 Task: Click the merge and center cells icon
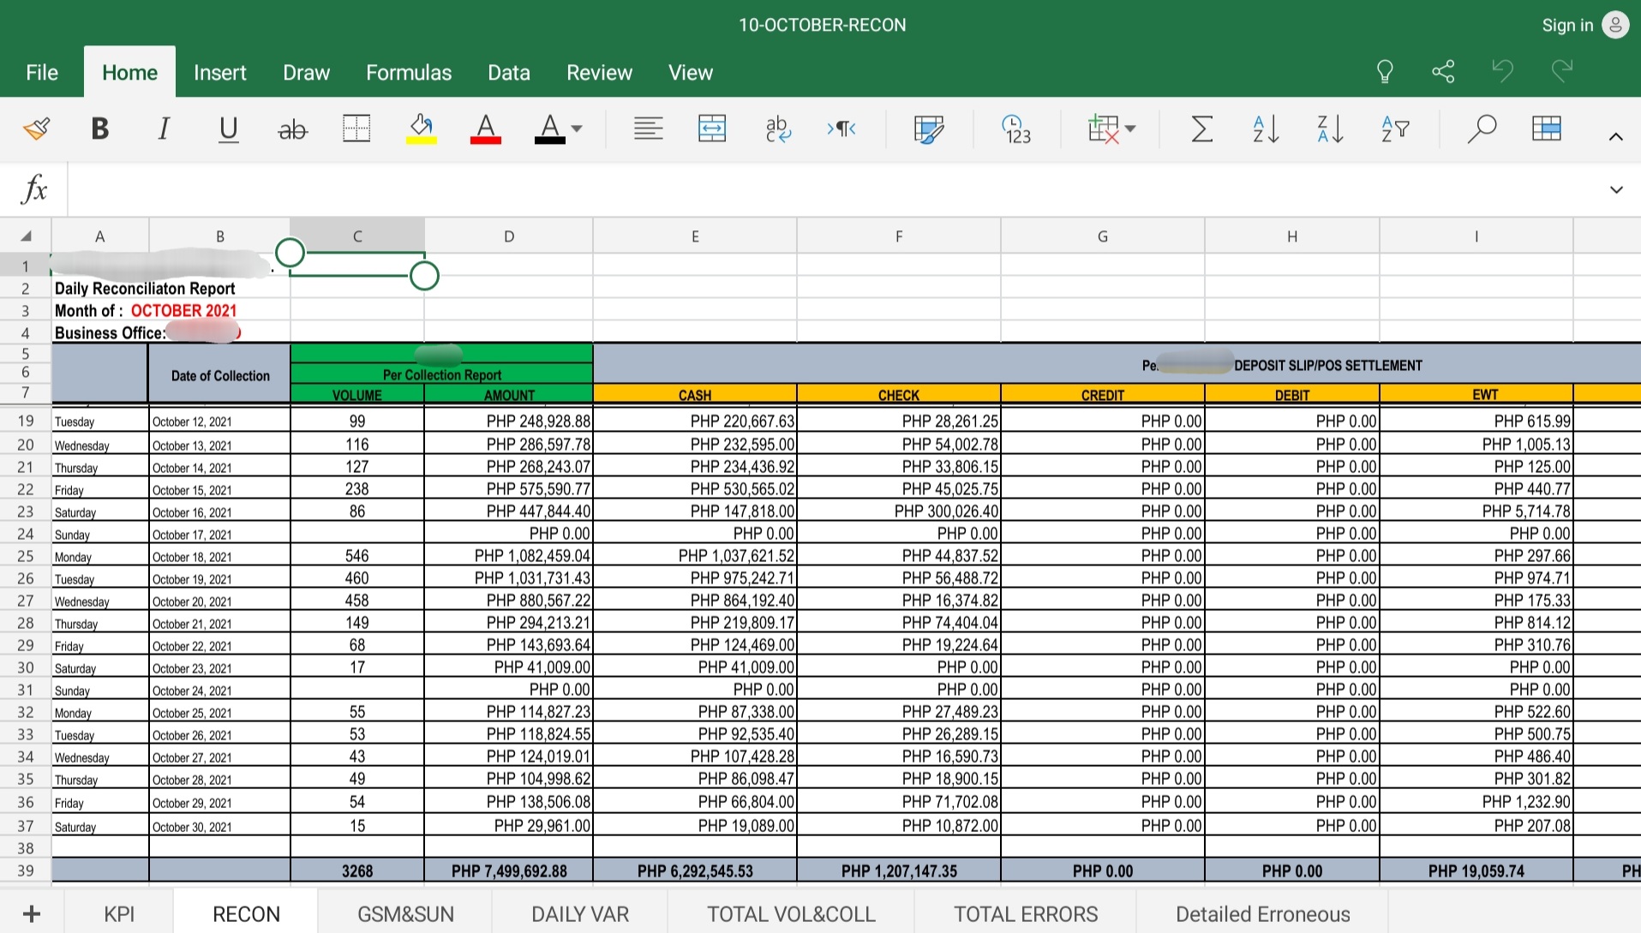(x=711, y=129)
